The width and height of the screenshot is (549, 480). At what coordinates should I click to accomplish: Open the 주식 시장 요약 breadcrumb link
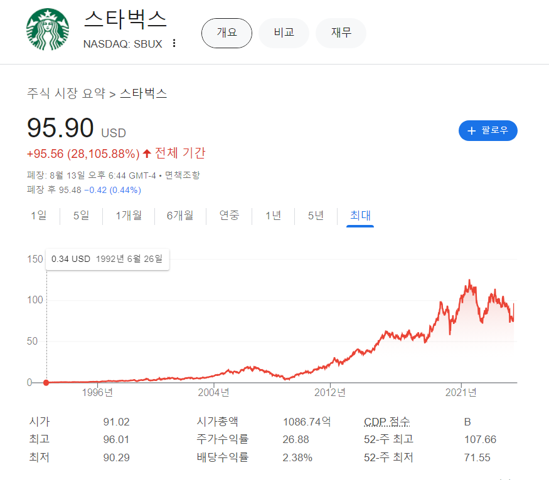(x=66, y=93)
